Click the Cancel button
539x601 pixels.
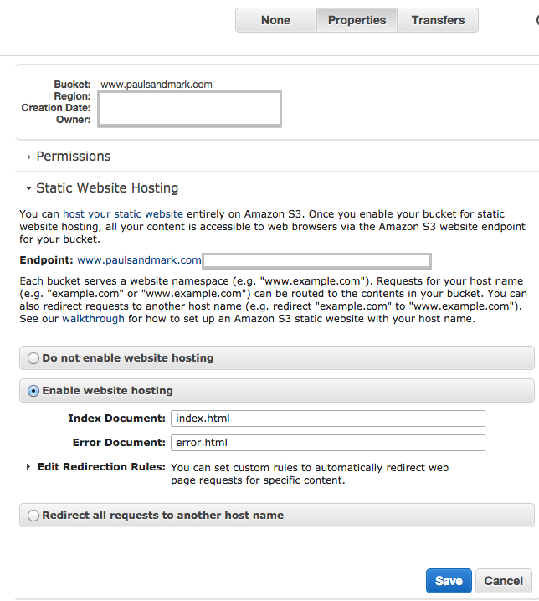(503, 581)
